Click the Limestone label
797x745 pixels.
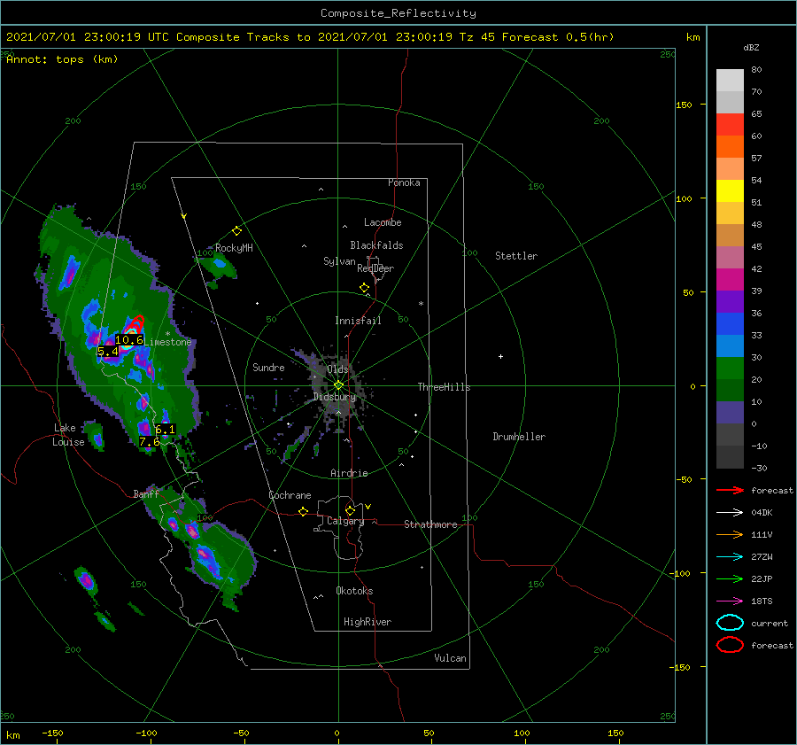168,342
